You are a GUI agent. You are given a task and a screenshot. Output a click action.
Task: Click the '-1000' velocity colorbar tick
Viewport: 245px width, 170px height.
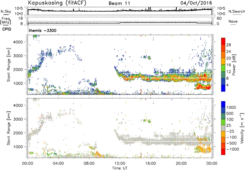[x=232, y=149]
